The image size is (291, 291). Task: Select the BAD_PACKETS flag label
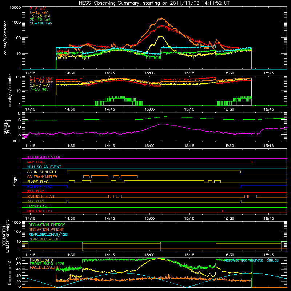[40, 211]
